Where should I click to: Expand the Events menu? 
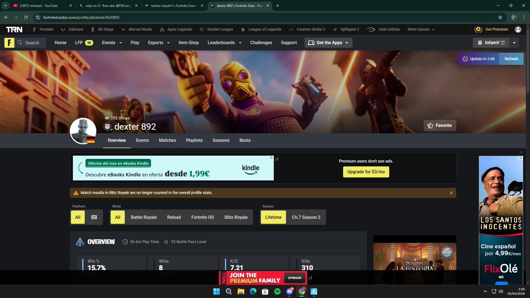pyautogui.click(x=111, y=43)
